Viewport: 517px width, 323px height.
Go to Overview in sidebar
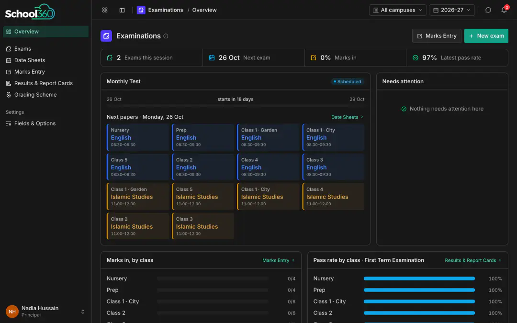(x=46, y=32)
